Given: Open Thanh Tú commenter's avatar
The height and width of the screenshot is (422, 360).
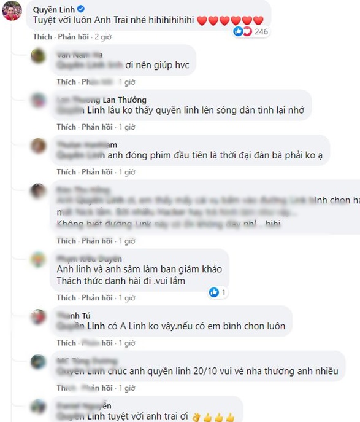Looking at the screenshot, I should click(x=38, y=316).
